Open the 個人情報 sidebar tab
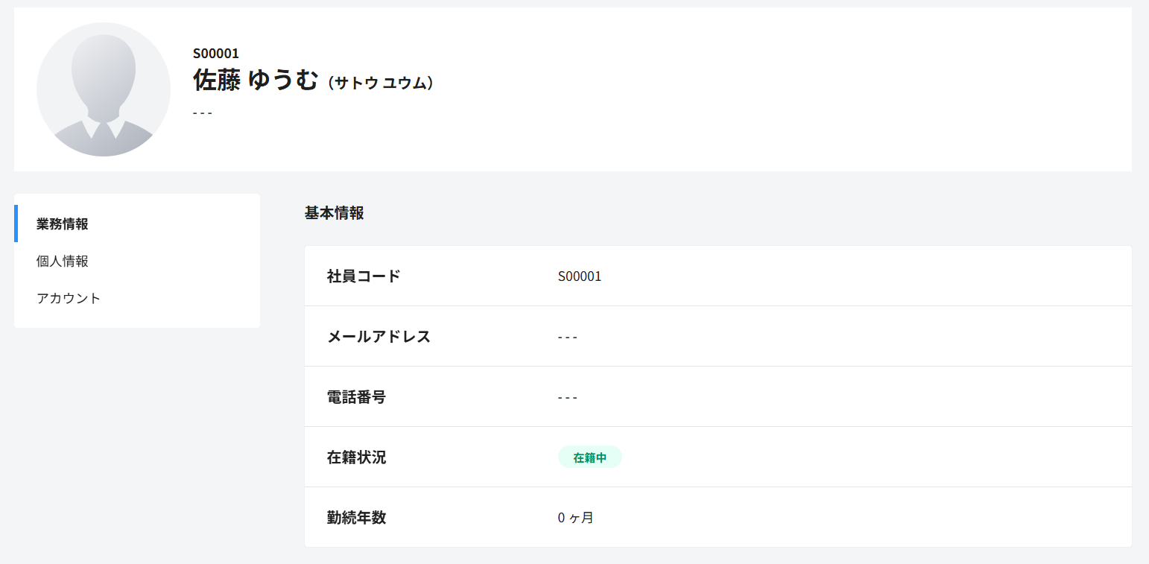The width and height of the screenshot is (1149, 564). point(63,262)
